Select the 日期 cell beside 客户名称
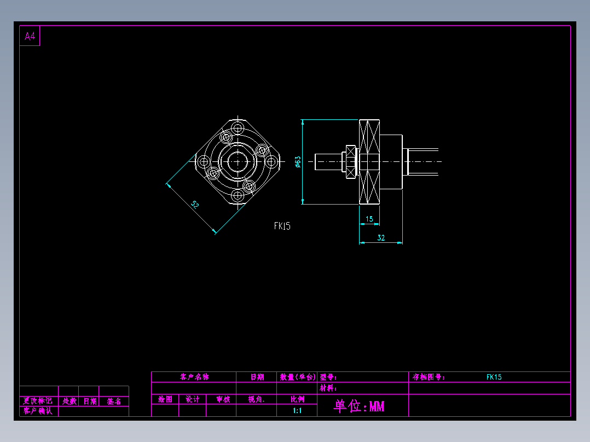Screen dimensions: 590x442 (257, 377)
